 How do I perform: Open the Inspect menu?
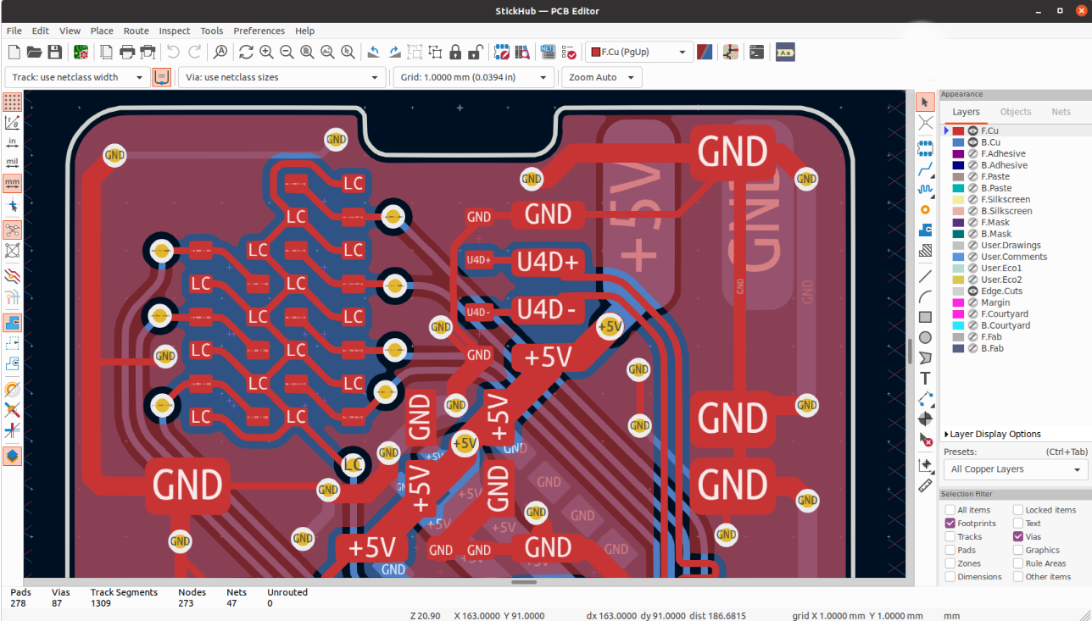[174, 30]
